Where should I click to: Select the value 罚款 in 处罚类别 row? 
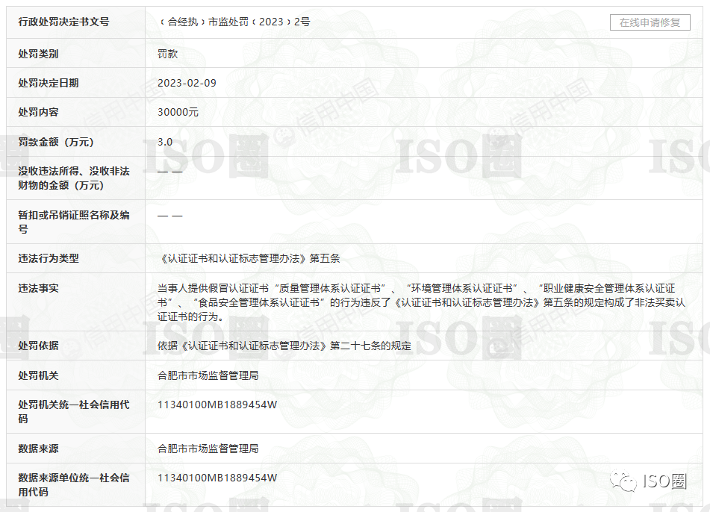167,54
